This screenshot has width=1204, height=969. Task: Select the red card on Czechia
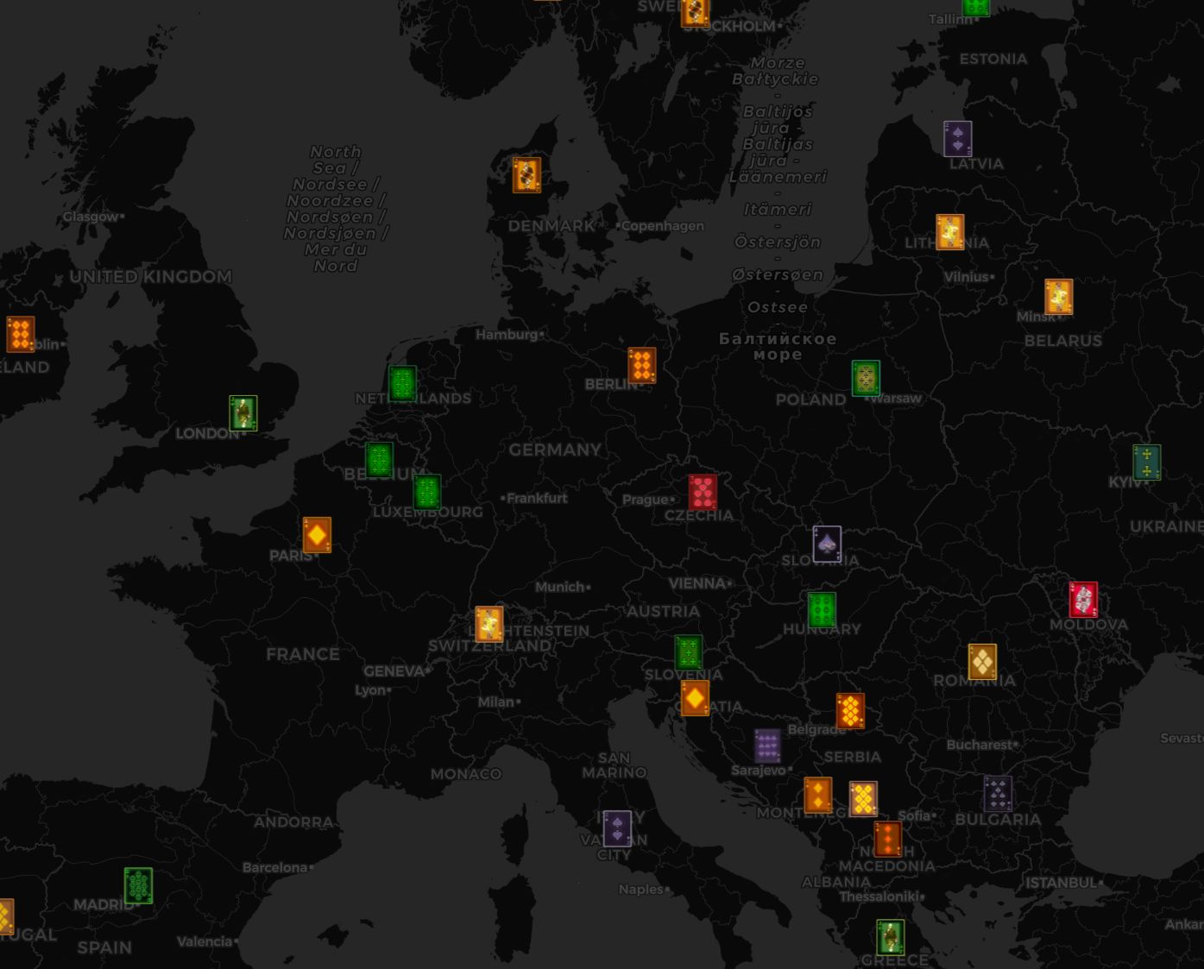[x=703, y=492]
